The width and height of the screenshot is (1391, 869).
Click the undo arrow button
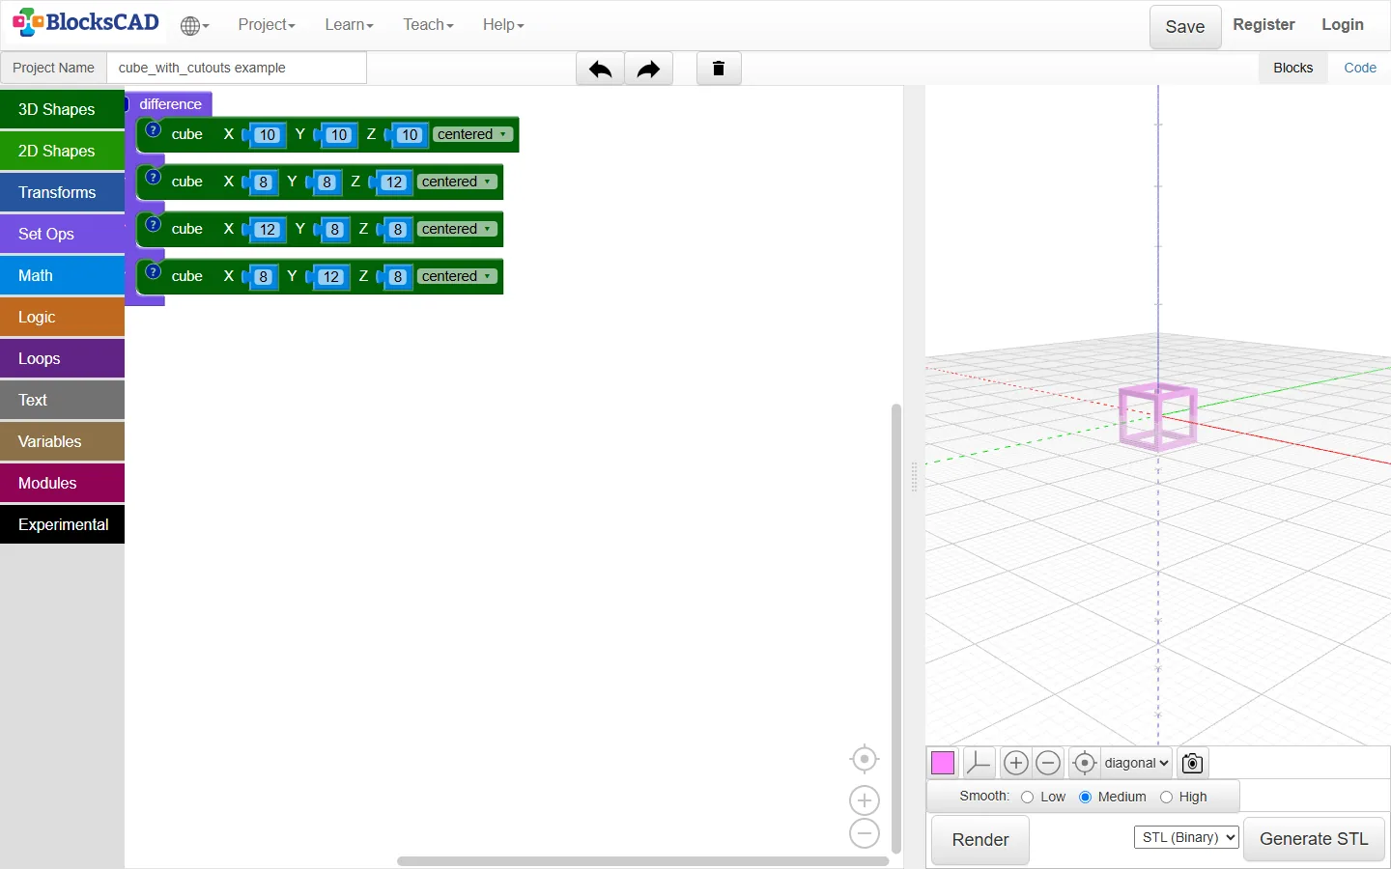tap(600, 69)
